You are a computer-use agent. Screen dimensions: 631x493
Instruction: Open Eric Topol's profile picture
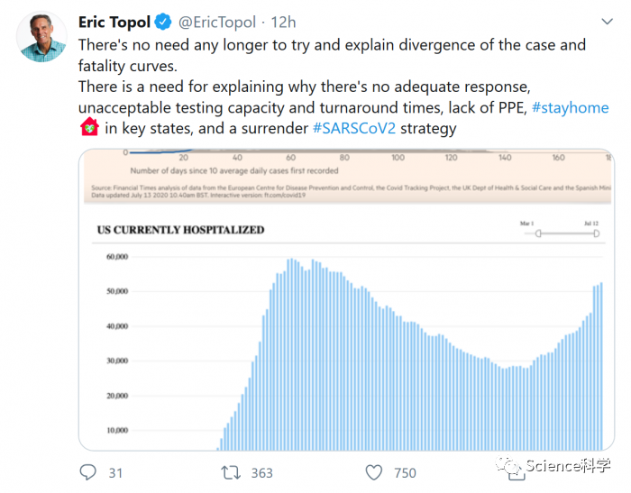(x=41, y=37)
